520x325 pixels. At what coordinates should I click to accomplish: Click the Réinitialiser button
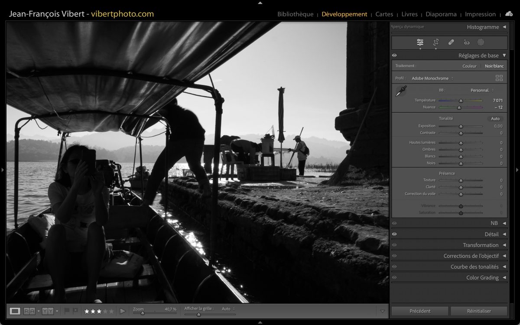[x=479, y=311]
